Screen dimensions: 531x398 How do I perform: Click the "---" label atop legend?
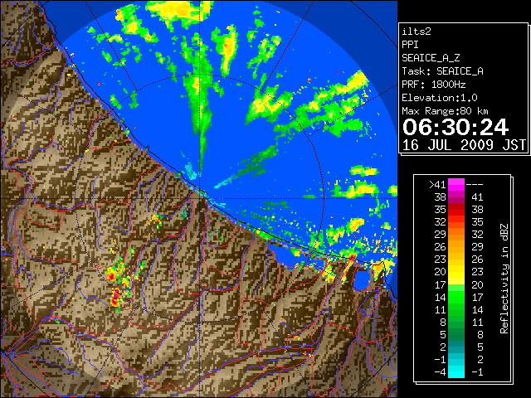pyautogui.click(x=475, y=185)
